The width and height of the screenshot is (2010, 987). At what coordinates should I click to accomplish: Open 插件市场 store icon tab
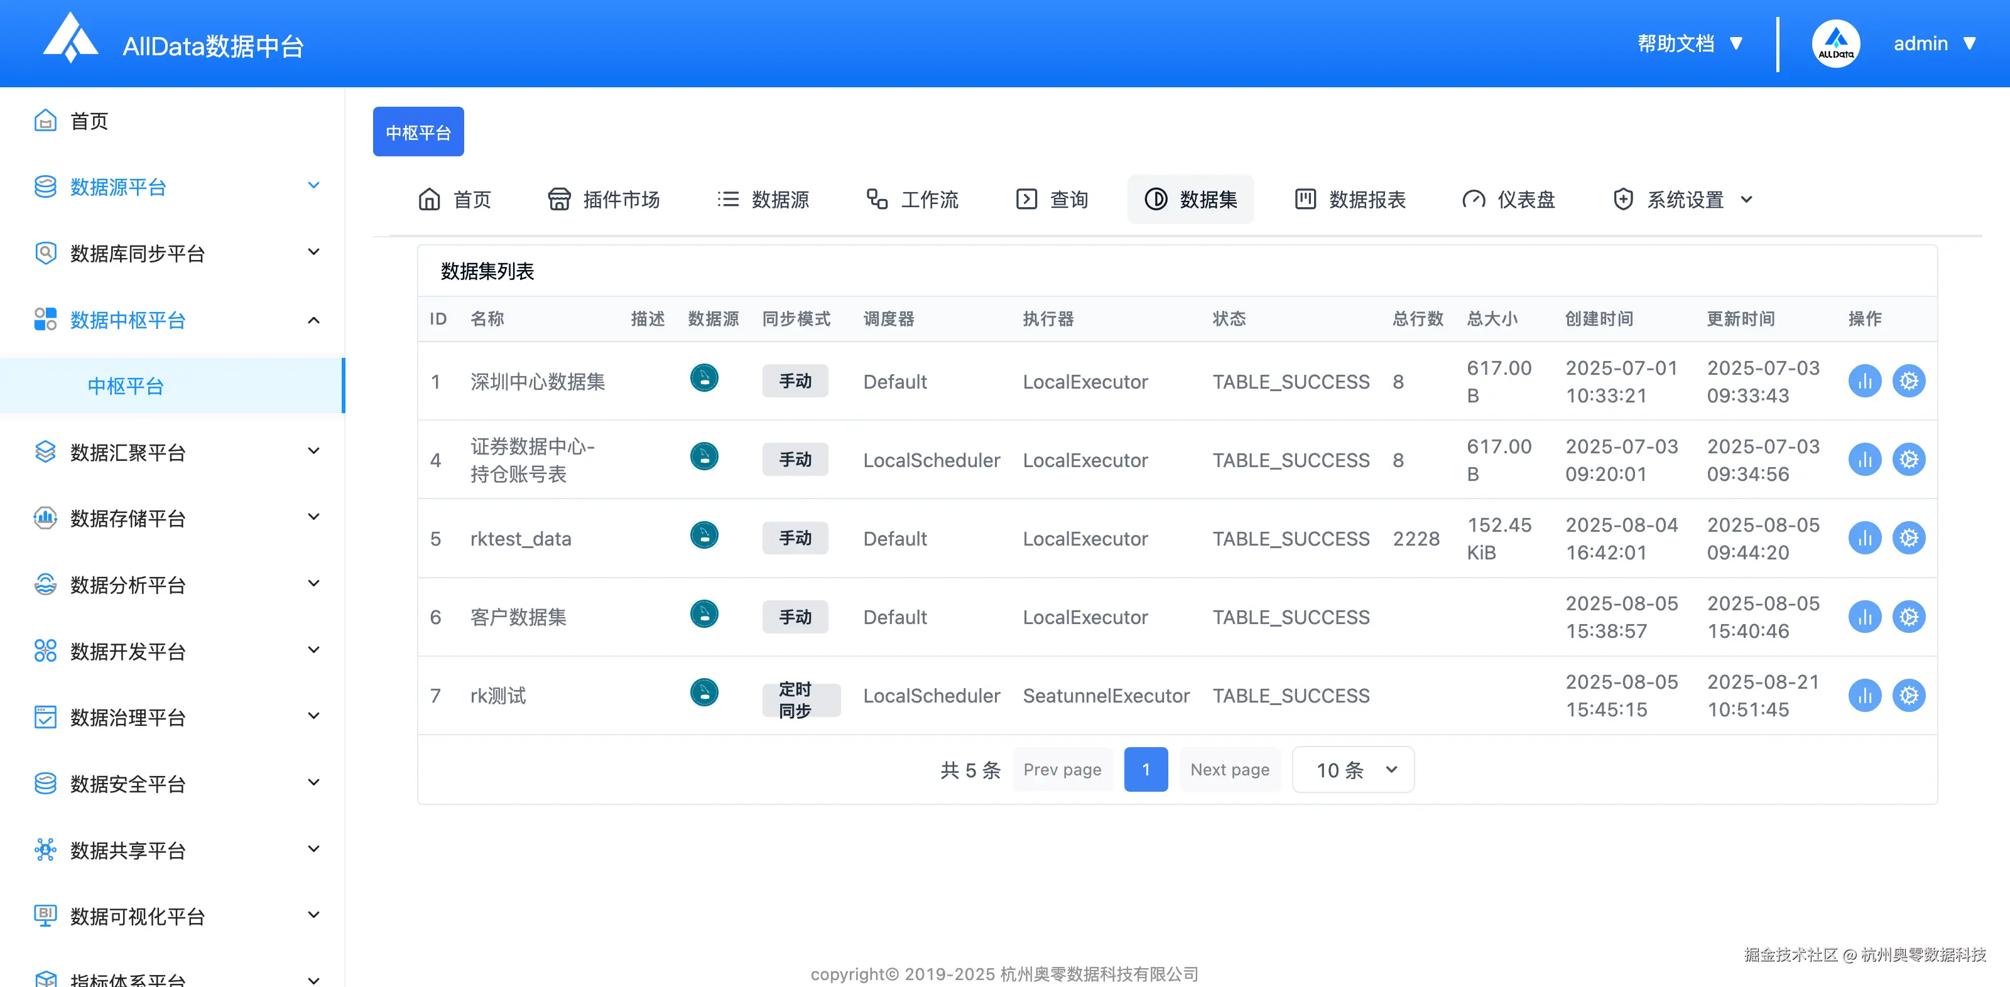(x=604, y=200)
